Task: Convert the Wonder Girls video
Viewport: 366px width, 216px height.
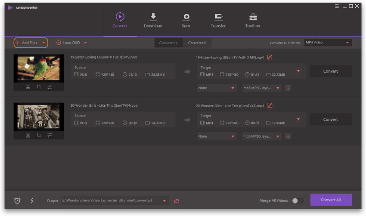Action: (x=331, y=120)
